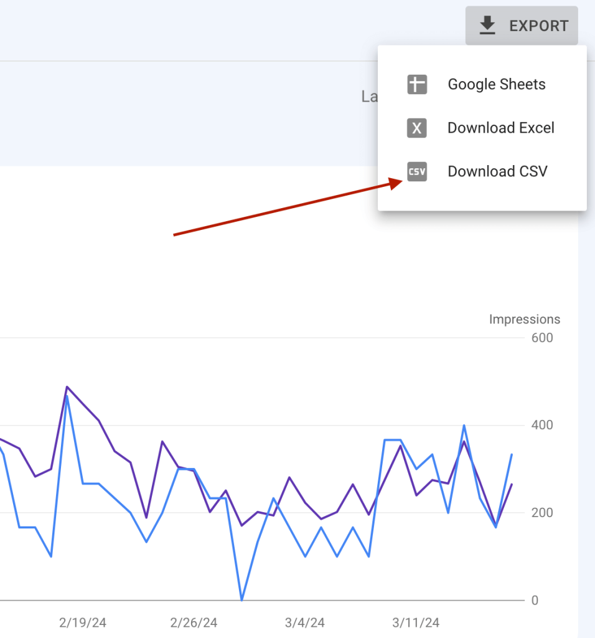The image size is (595, 638).
Task: Click the spreadsheet icon next to Google Sheets option
Action: 416,84
